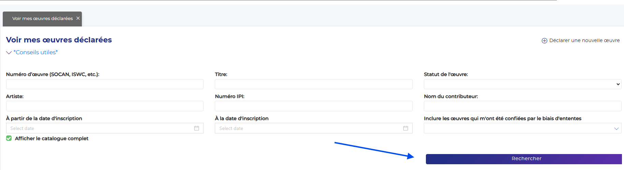Click the plus icon beside Déclarer une nouvelle œuvre
624x170 pixels.
point(544,41)
